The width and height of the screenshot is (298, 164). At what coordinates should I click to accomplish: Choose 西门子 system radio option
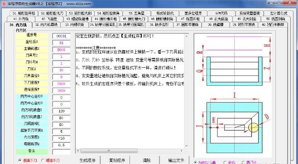click(x=250, y=163)
